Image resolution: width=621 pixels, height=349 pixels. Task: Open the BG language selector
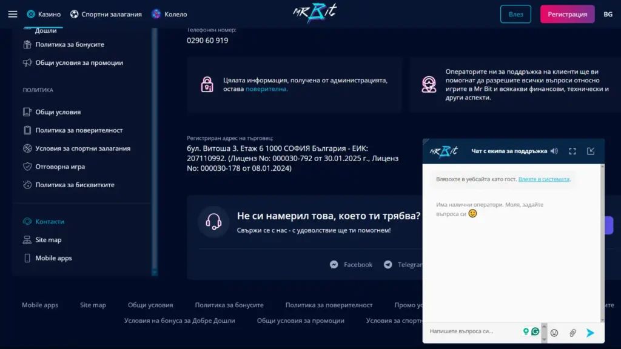coord(608,15)
